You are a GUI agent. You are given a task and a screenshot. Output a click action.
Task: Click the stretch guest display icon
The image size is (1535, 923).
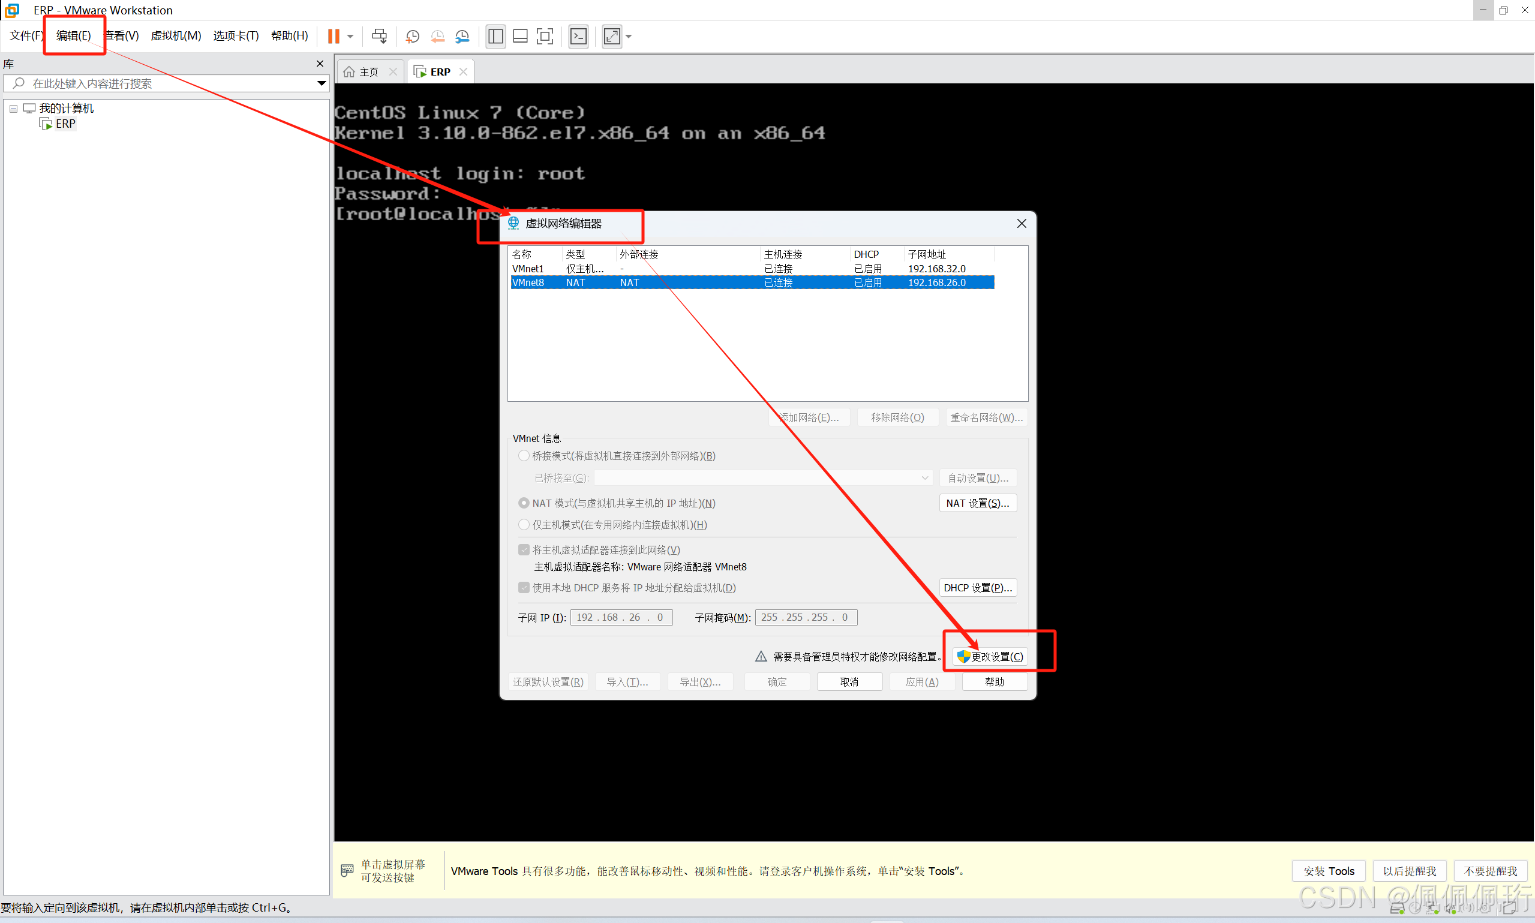pos(612,36)
